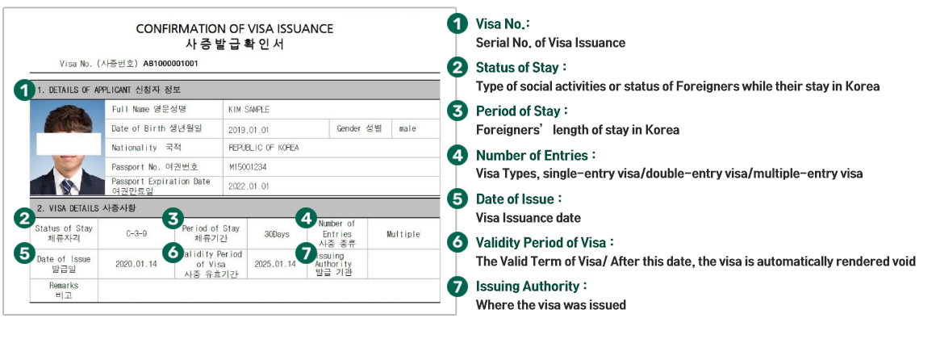This screenshot has height=339, width=936.
Task: Click the Multiple entries value in the table
Action: (x=403, y=234)
